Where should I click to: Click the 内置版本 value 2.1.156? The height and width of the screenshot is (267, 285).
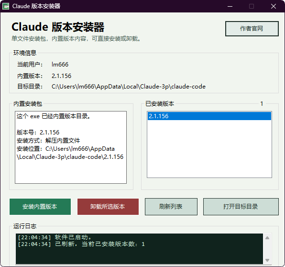point(61,76)
